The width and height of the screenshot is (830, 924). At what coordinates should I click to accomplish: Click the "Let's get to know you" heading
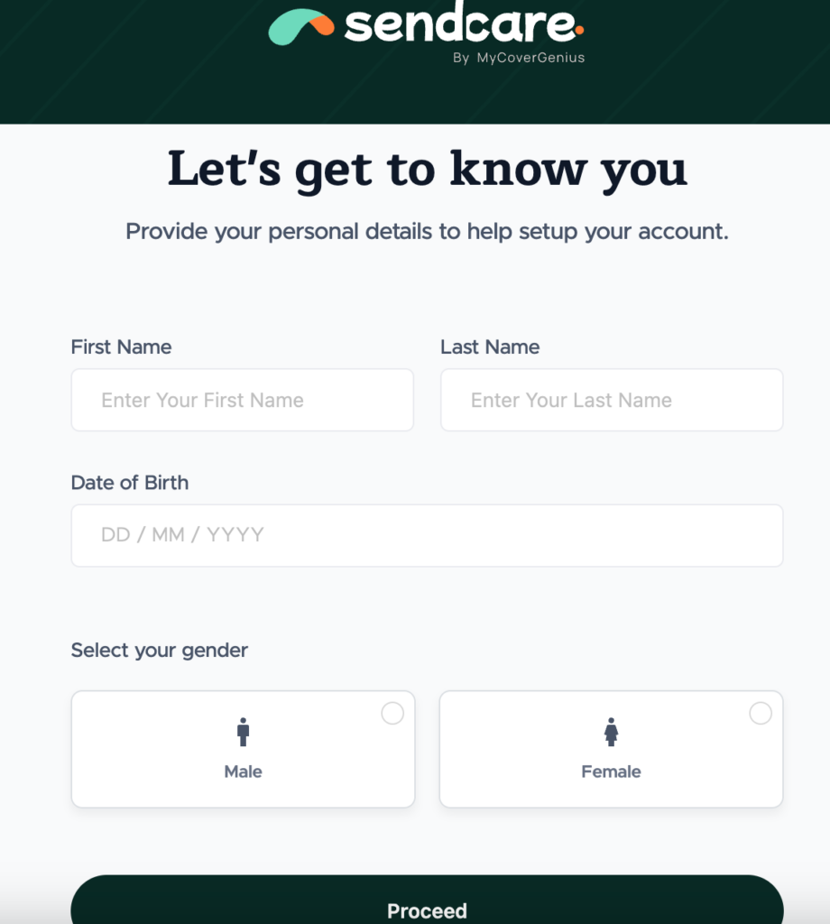[x=427, y=169]
